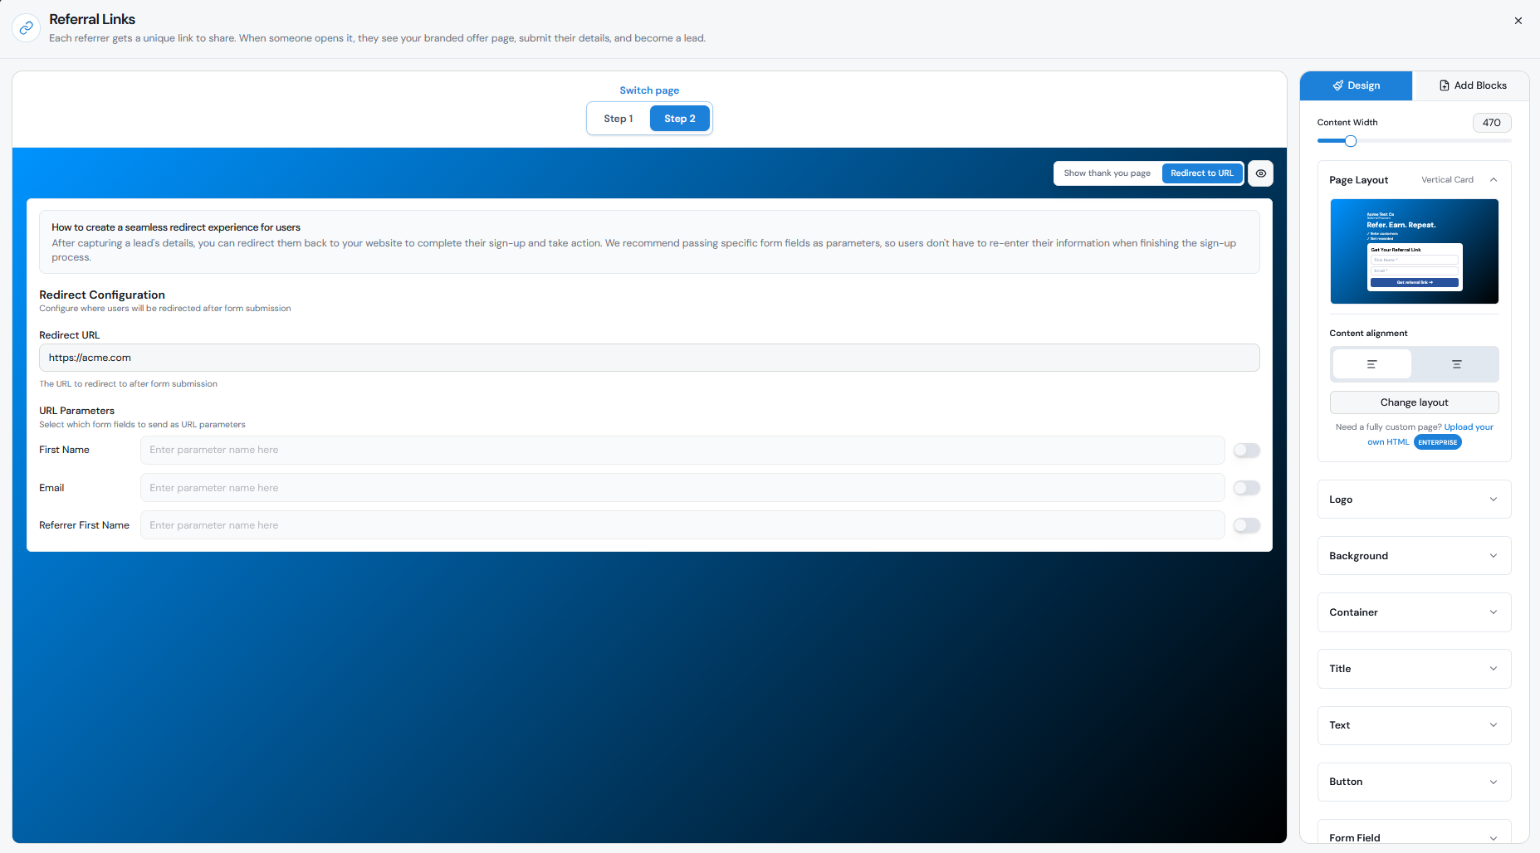This screenshot has width=1540, height=853.
Task: Click the Referral Links chain icon
Action: [26, 27]
